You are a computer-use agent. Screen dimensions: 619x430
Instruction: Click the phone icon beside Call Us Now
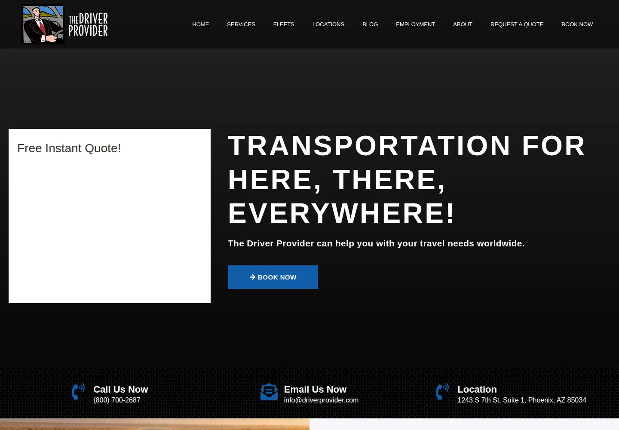[78, 392]
